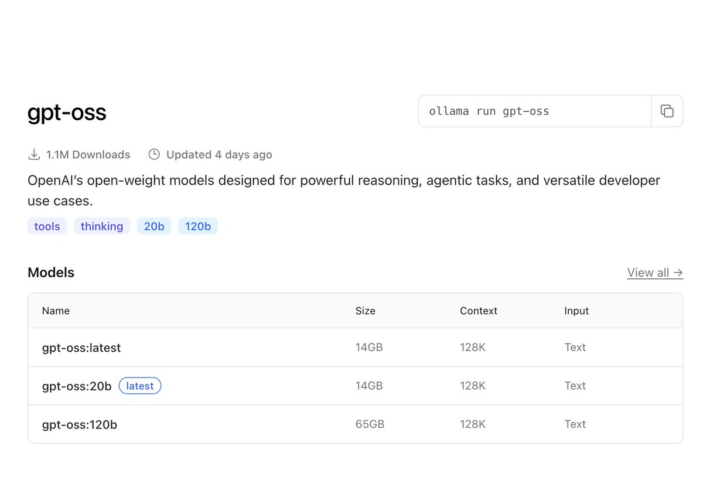The height and width of the screenshot is (480, 703).
Task: Click the Models section heading
Action: (x=51, y=273)
